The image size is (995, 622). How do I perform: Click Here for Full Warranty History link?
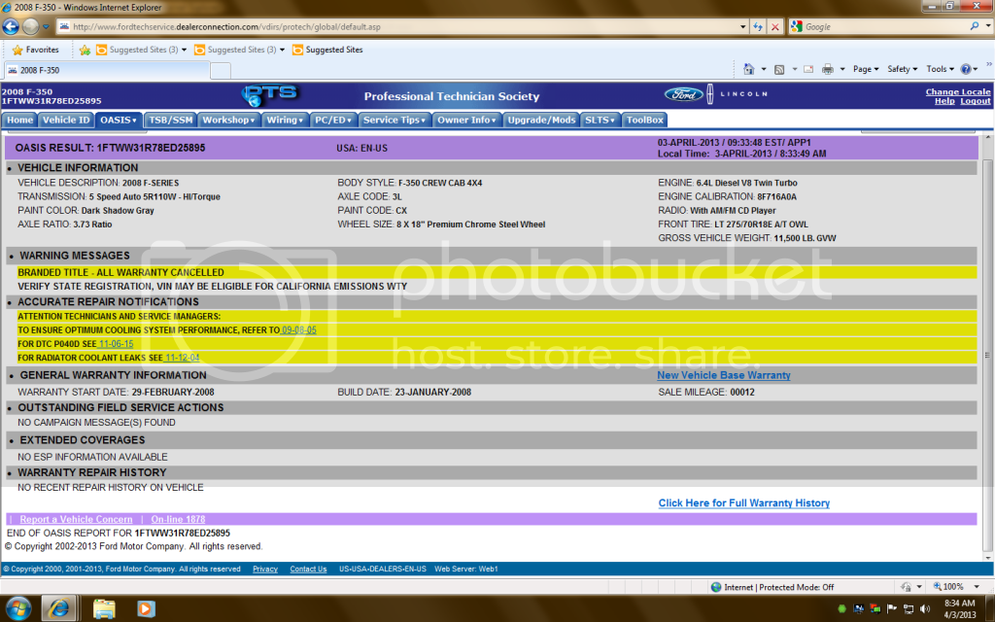(743, 502)
